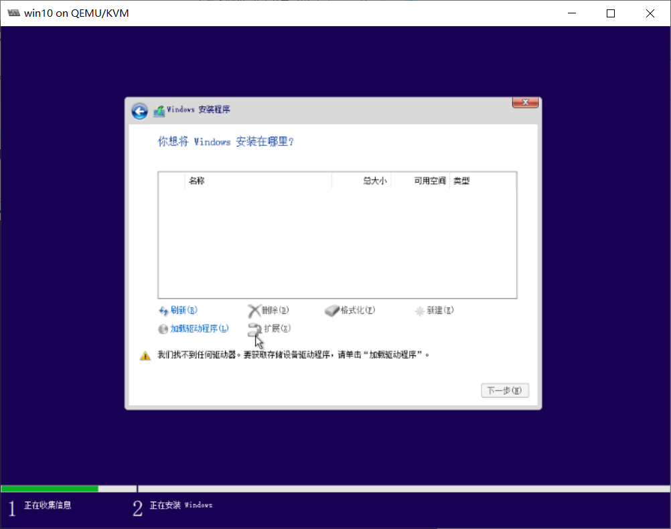Viewport: 671px width, 529px height.
Task: Select the 格式化(F) format option
Action: (x=358, y=310)
